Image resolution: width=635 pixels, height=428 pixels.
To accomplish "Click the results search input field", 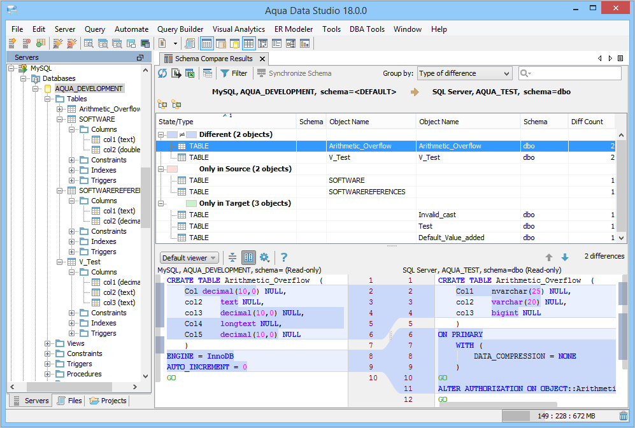I will pos(570,73).
